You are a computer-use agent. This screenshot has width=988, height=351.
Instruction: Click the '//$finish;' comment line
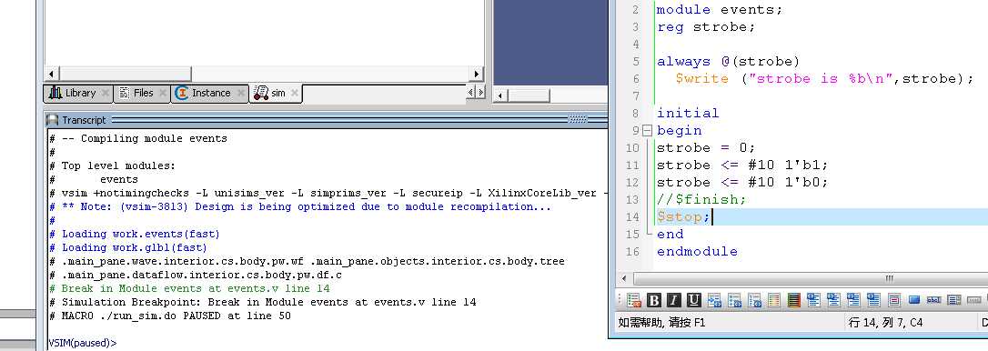tap(701, 200)
